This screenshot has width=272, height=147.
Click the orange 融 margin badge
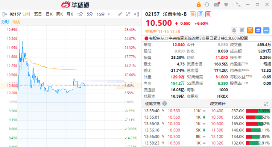193,14
